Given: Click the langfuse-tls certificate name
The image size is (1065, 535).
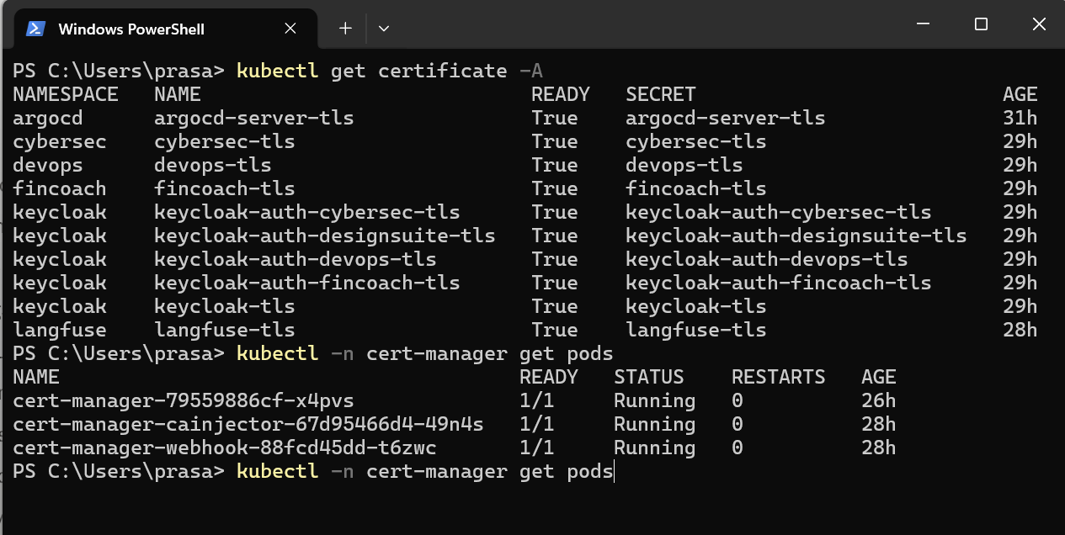Looking at the screenshot, I should tap(225, 330).
